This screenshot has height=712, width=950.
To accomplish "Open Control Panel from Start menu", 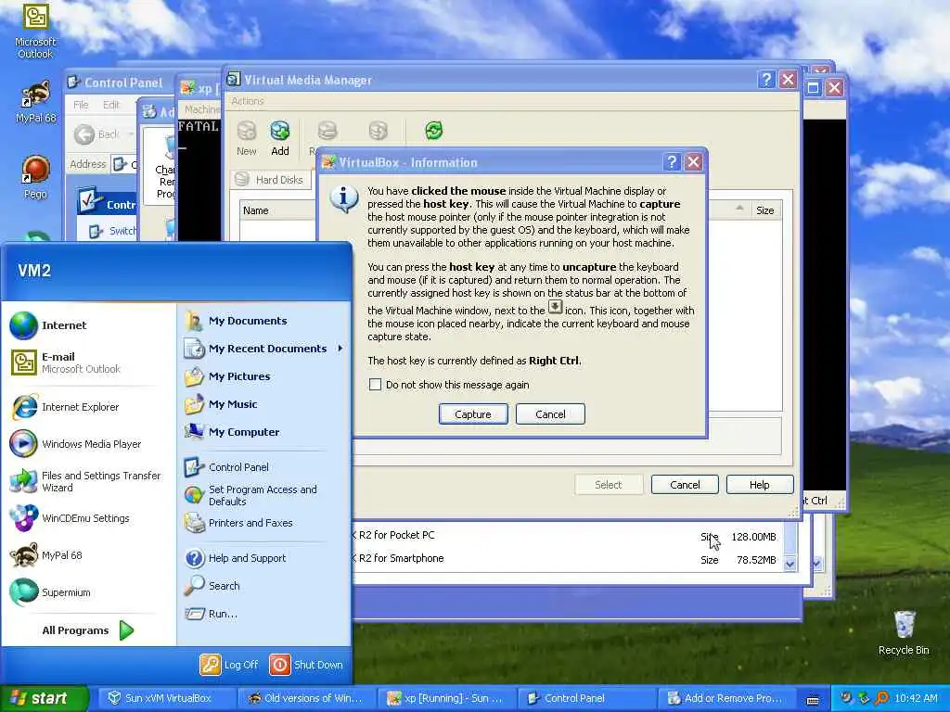I will (263, 467).
